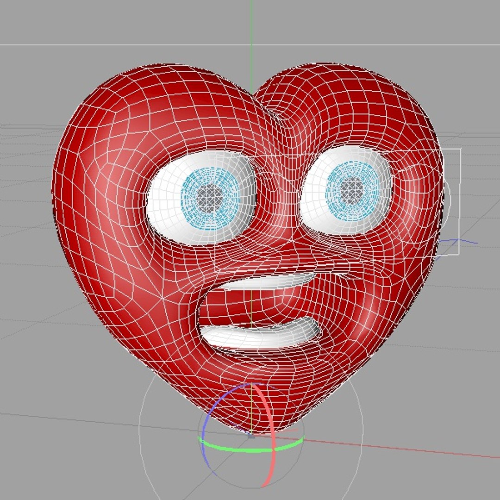This screenshot has height=500, width=500.
Task: Select the lower white teeth in the mouth
Action: [260, 335]
